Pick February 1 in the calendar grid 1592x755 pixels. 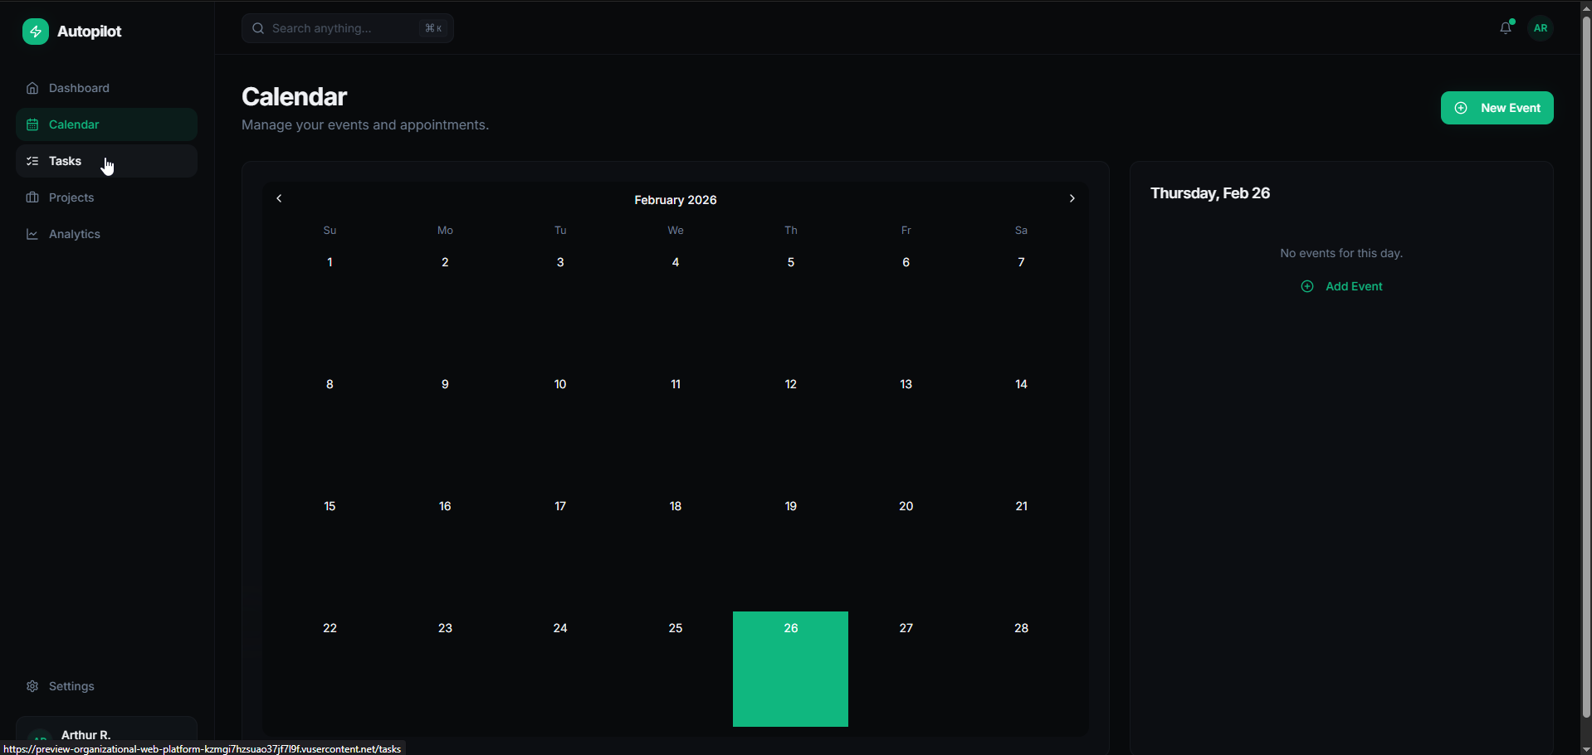tap(330, 263)
